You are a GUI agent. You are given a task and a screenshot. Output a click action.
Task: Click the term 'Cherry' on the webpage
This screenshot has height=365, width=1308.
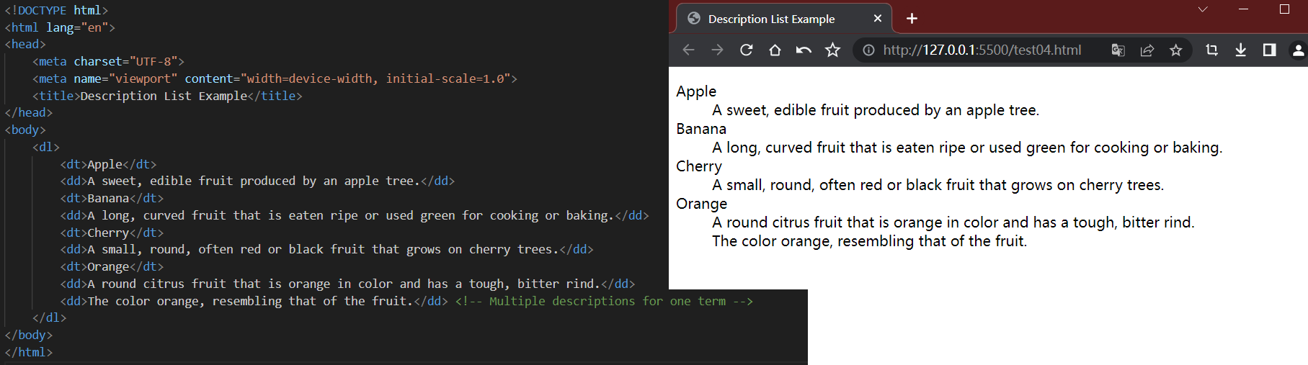coord(699,166)
